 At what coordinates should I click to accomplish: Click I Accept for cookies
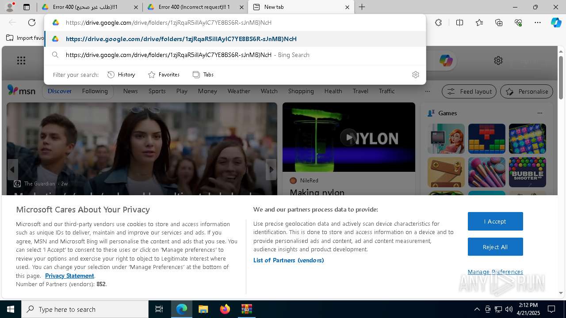coord(495,221)
